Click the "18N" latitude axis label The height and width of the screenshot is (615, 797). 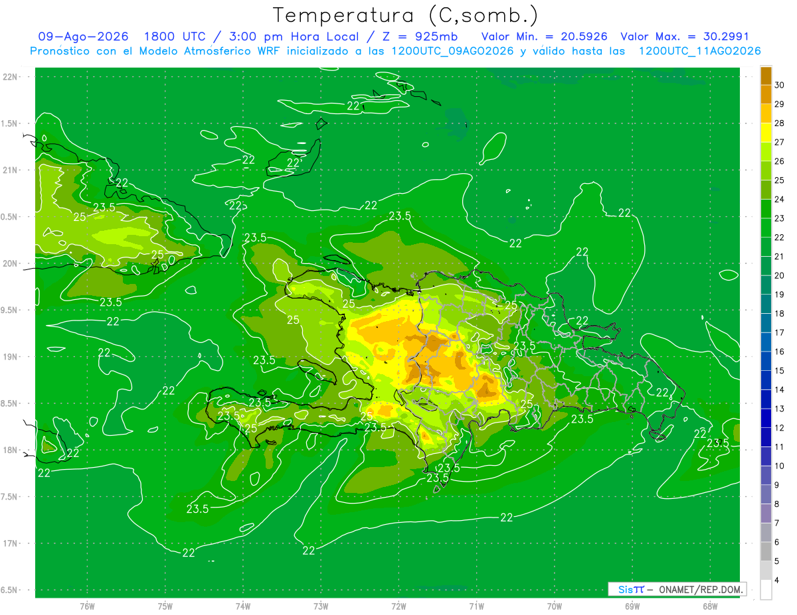10,450
